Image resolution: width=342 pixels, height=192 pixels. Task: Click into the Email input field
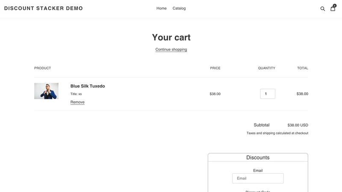pos(258,178)
